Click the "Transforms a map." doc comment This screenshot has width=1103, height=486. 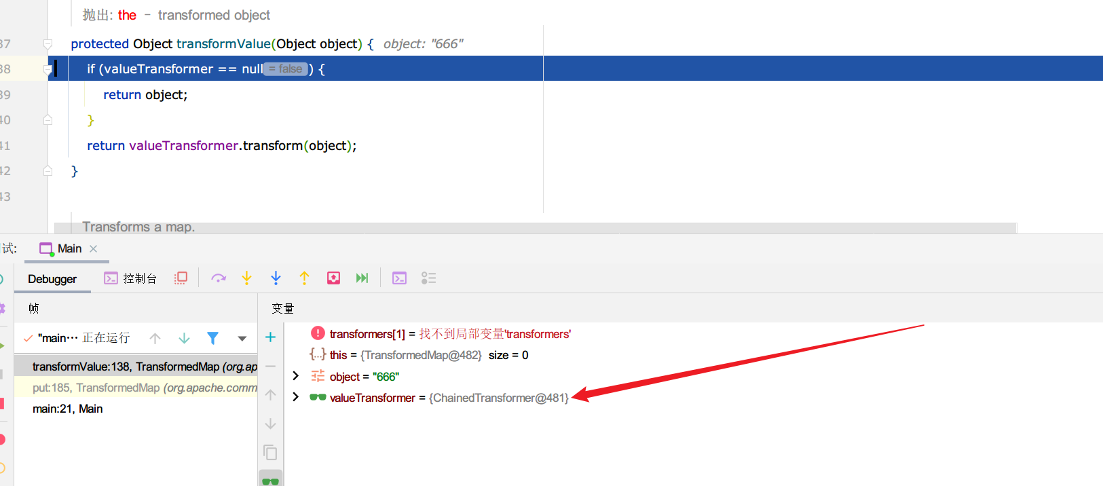tap(138, 227)
